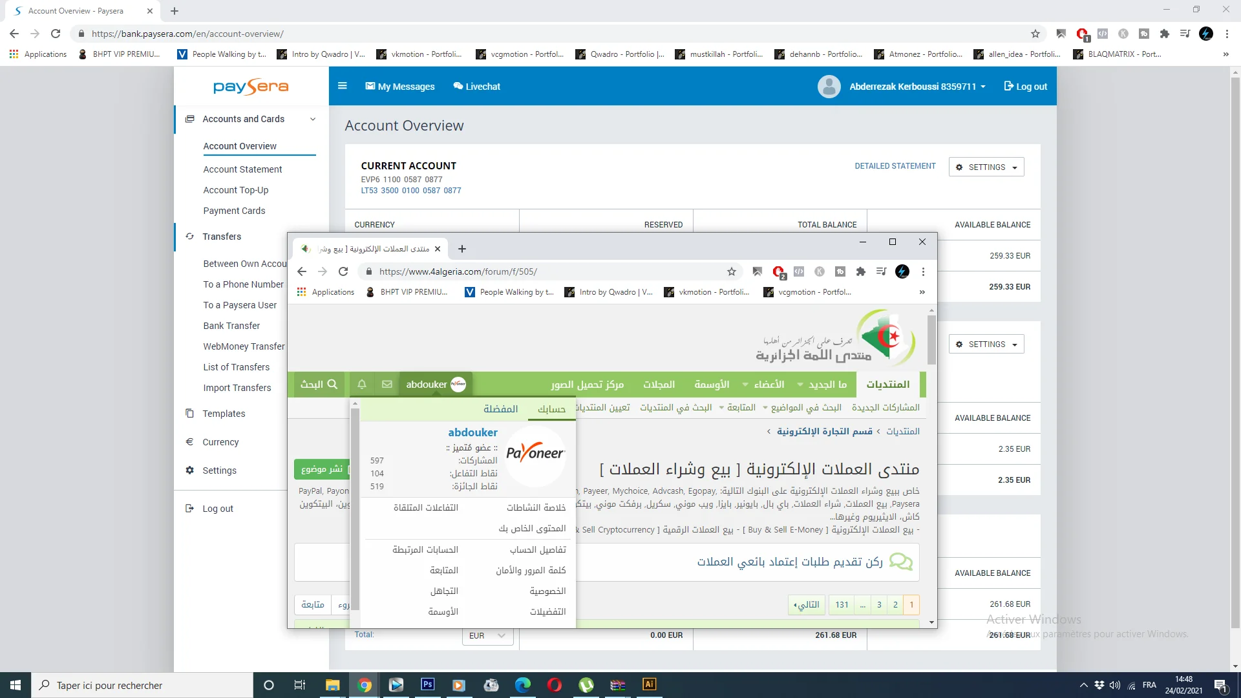Click the forum notifications bell icon
Viewport: 1241px width, 698px height.
point(362,385)
